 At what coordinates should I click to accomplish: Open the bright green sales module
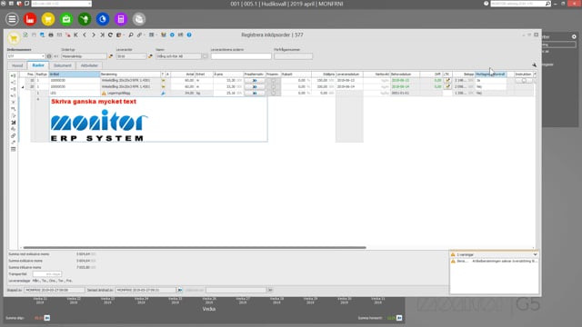pos(66,19)
